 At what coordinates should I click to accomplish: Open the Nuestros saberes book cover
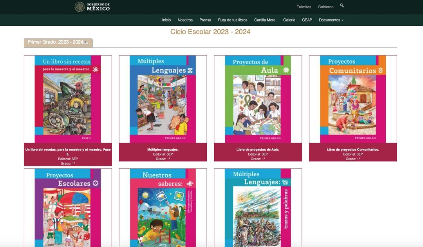163,208
